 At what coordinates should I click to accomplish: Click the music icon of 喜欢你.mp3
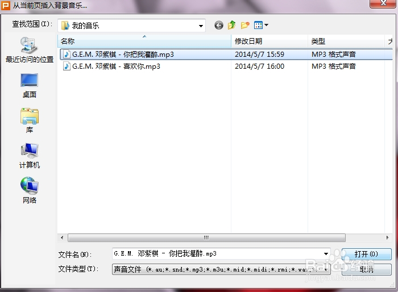67,66
